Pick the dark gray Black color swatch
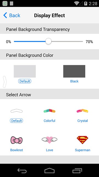Image resolution: width=99 pixels, height=177 pixels. [74, 71]
